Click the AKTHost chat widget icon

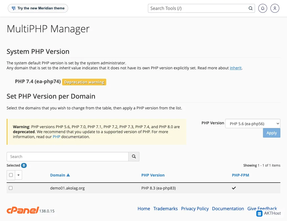point(259,213)
